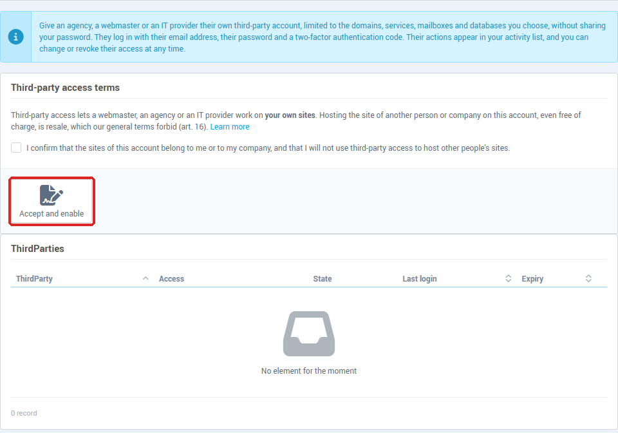The height and width of the screenshot is (433, 618).
Task: Click the "Third-party access terms" heading
Action: tap(66, 88)
